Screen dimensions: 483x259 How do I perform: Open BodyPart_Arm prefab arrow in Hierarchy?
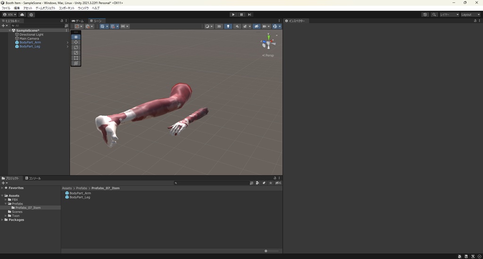click(x=67, y=42)
